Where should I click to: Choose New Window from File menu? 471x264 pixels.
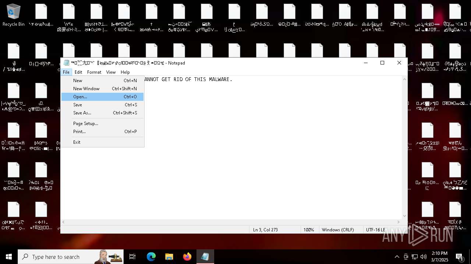pyautogui.click(x=102, y=89)
